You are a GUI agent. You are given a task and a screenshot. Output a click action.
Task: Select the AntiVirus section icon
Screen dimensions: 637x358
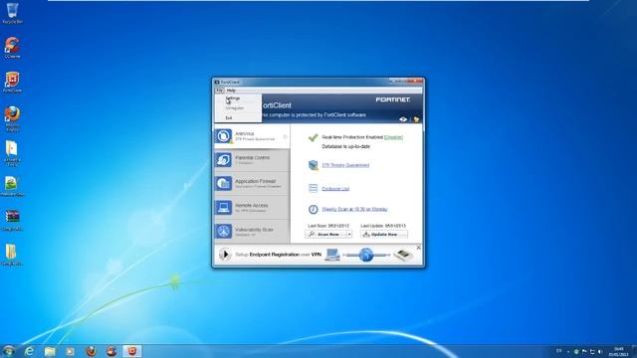coord(223,136)
